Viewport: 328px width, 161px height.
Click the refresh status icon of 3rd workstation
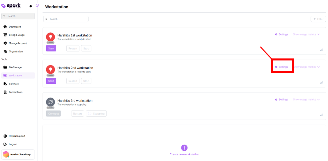(51, 102)
